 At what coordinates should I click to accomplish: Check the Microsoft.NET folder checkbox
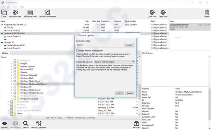tap(15, 69)
